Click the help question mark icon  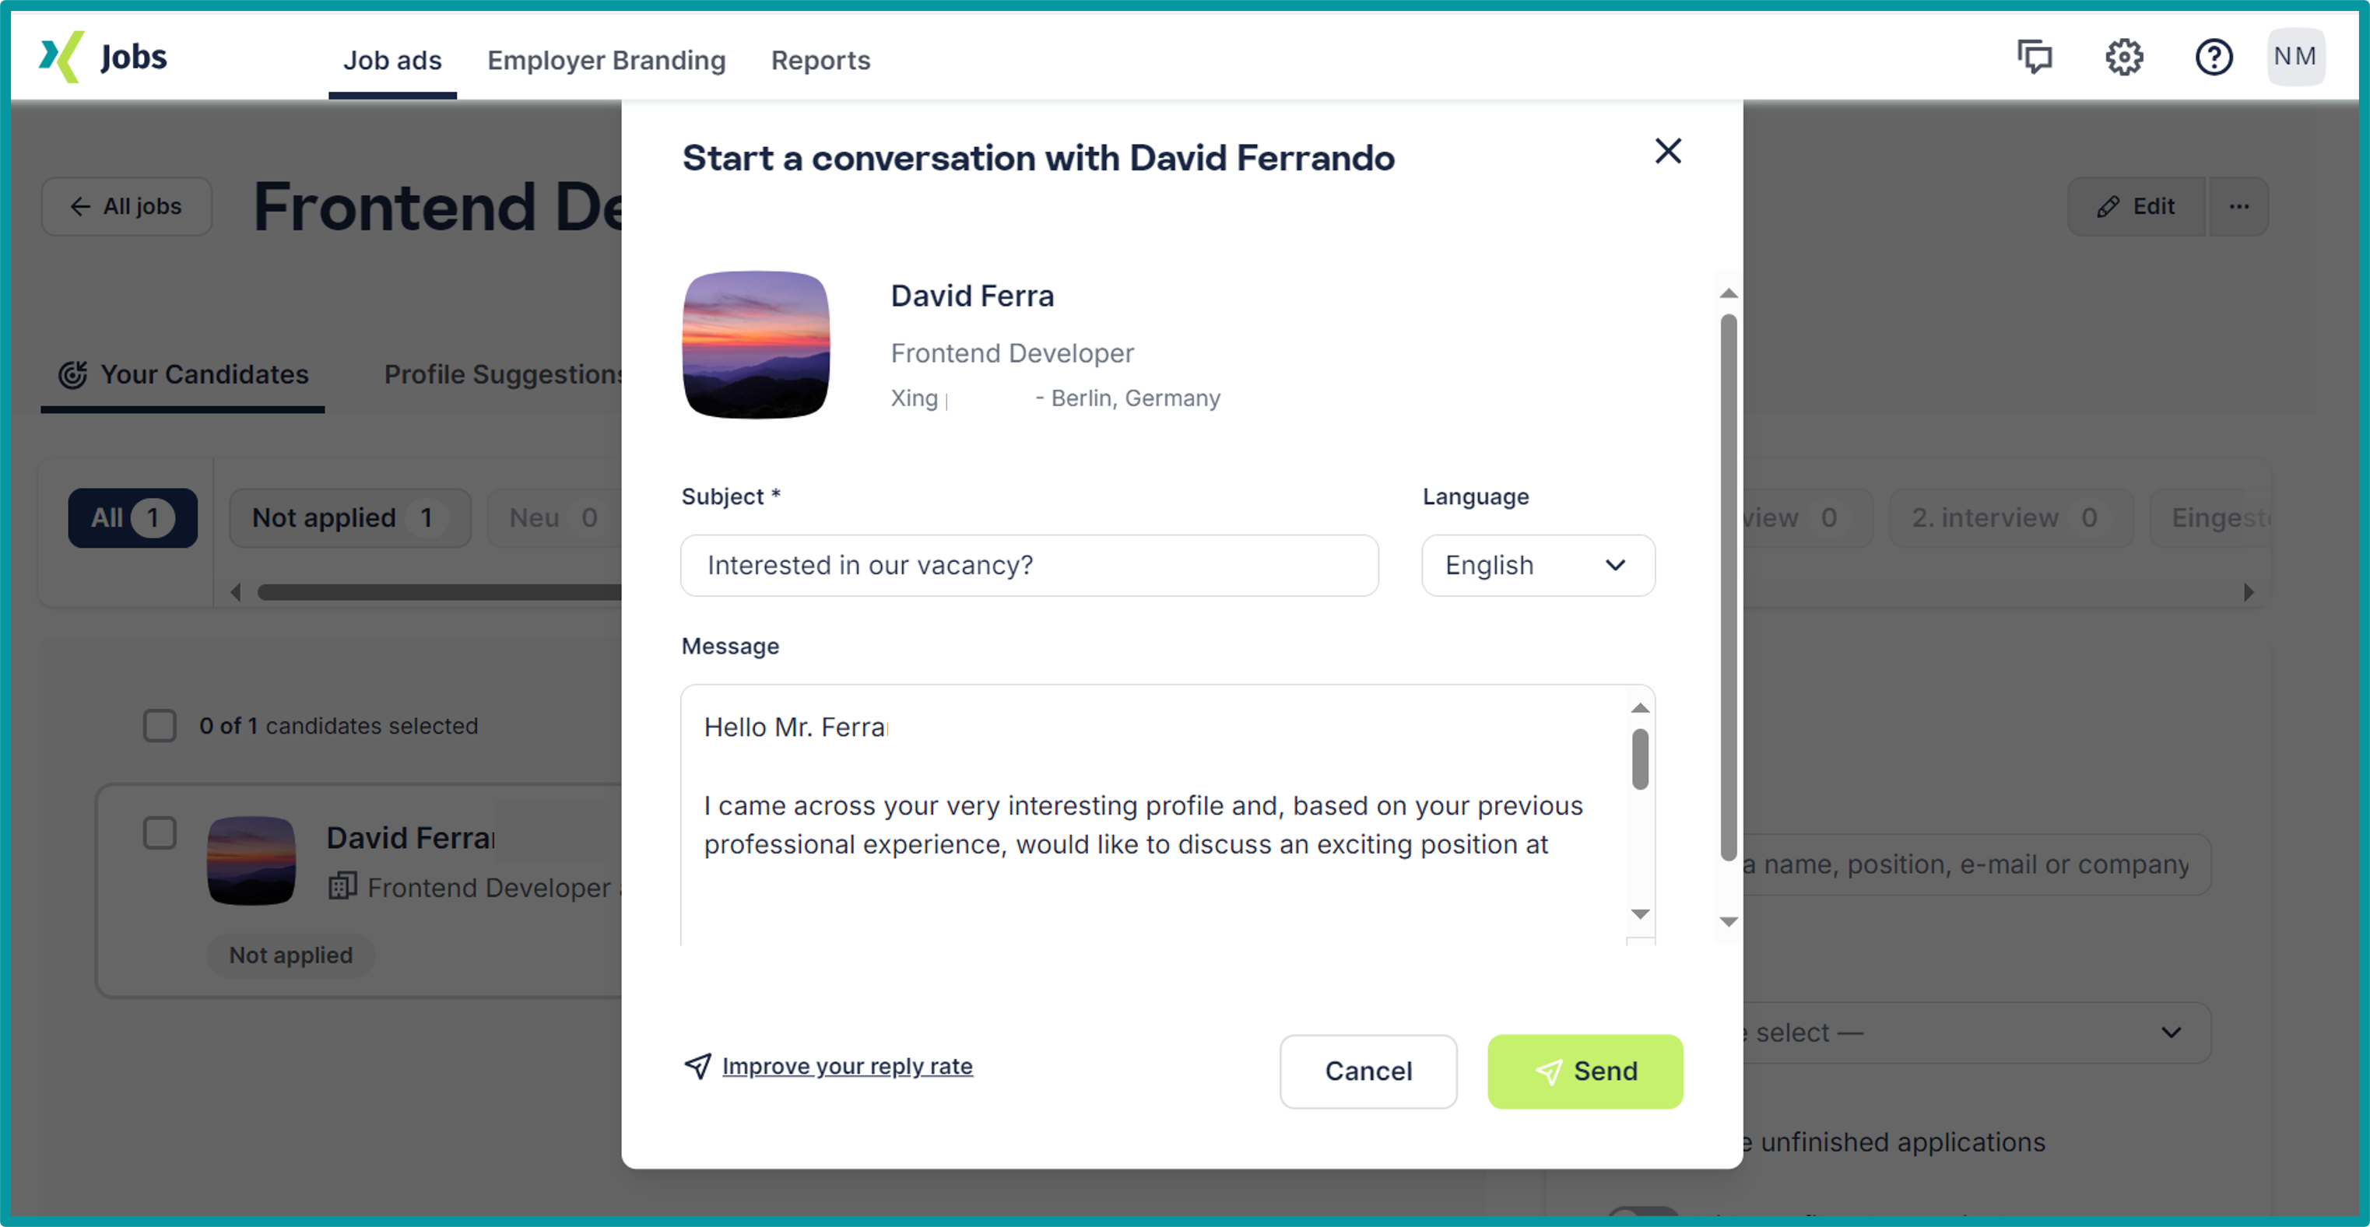click(x=2213, y=57)
